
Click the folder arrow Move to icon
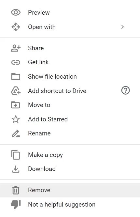15,105
